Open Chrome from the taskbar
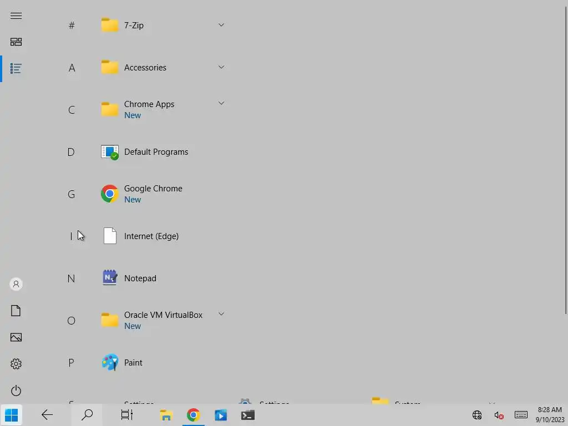568x426 pixels. pos(194,415)
